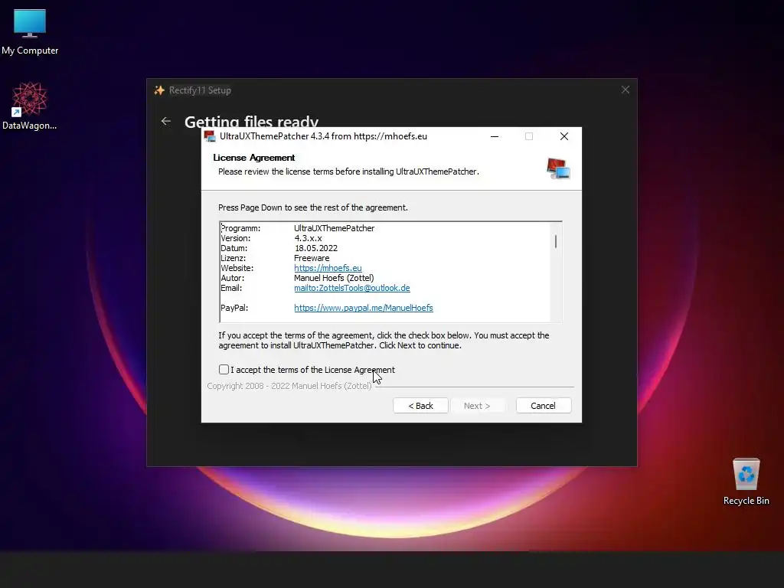
Task: Click the Rectify11 Setup back arrow
Action: pos(166,121)
